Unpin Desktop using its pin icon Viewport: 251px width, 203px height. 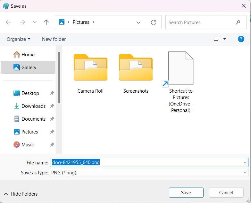[52, 93]
